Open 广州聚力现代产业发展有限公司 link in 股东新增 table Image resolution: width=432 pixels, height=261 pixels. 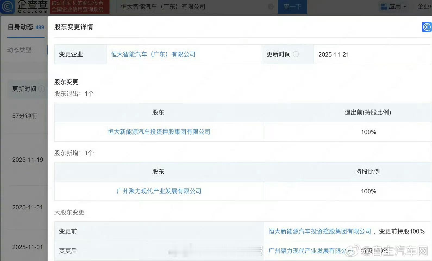[159, 191]
